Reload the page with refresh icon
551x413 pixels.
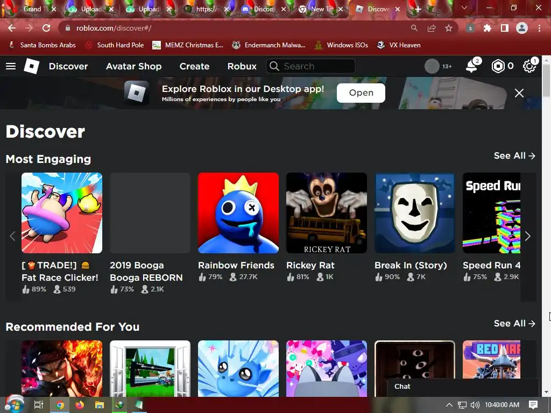click(x=46, y=28)
